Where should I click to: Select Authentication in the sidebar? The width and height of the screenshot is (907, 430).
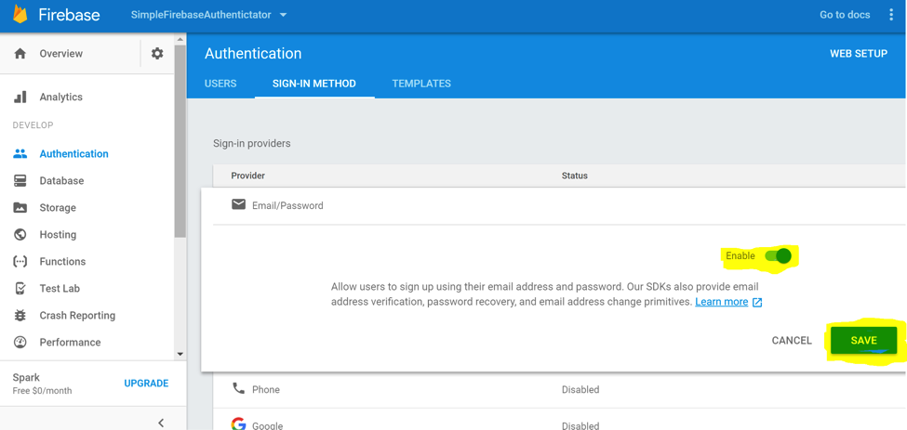pyautogui.click(x=74, y=154)
